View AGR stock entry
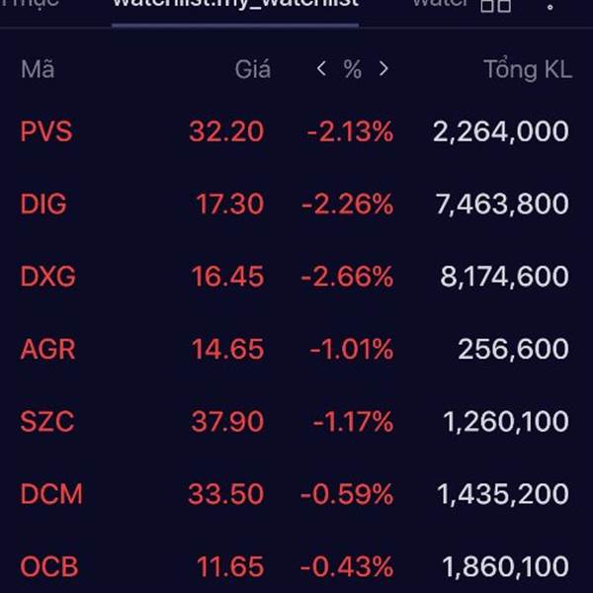593x593 pixels. pyautogui.click(x=296, y=349)
